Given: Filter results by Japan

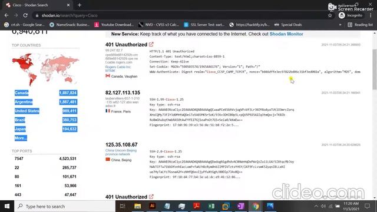Looking at the screenshot, I should point(20,129).
